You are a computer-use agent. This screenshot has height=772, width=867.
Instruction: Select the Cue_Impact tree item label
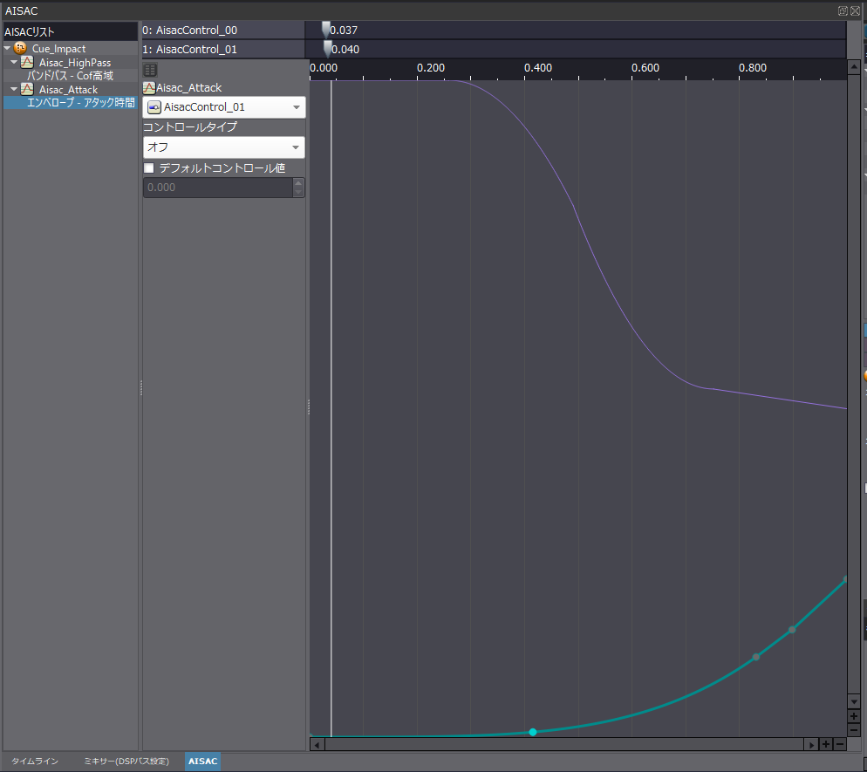(58, 49)
